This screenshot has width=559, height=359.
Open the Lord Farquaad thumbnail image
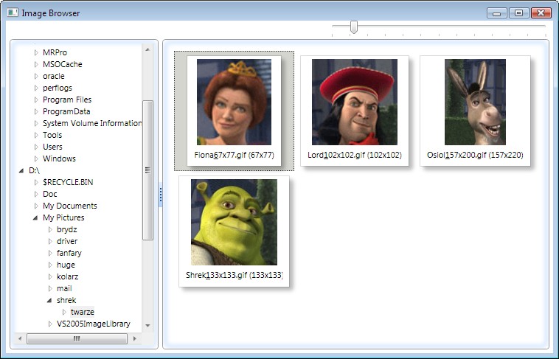355,102
